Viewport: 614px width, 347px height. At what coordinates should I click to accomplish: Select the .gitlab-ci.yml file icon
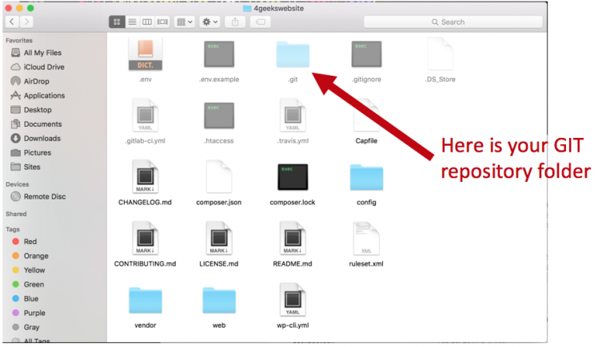pos(146,116)
